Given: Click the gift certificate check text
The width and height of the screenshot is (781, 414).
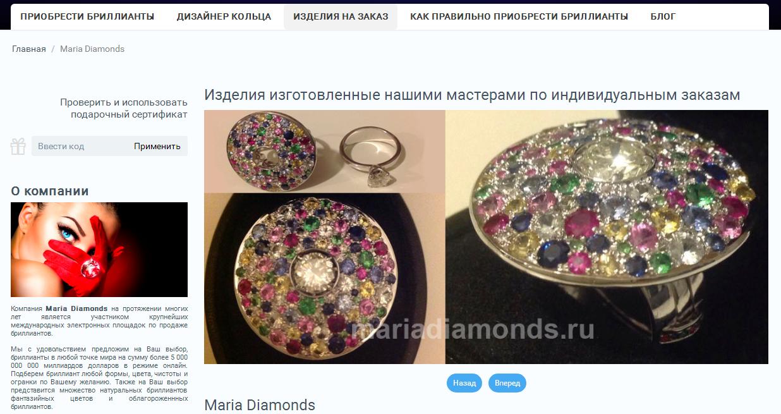Looking at the screenshot, I should tap(124, 108).
